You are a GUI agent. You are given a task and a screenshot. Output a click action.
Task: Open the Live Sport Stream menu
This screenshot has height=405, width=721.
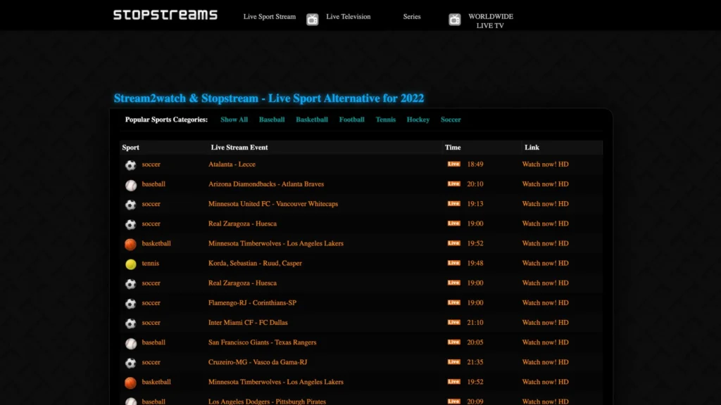click(x=269, y=16)
